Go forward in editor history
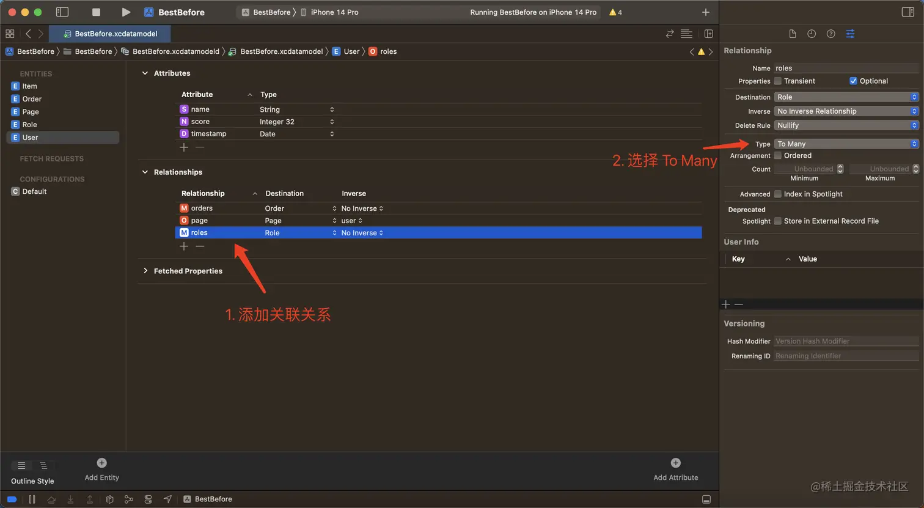The image size is (924, 508). coord(41,34)
